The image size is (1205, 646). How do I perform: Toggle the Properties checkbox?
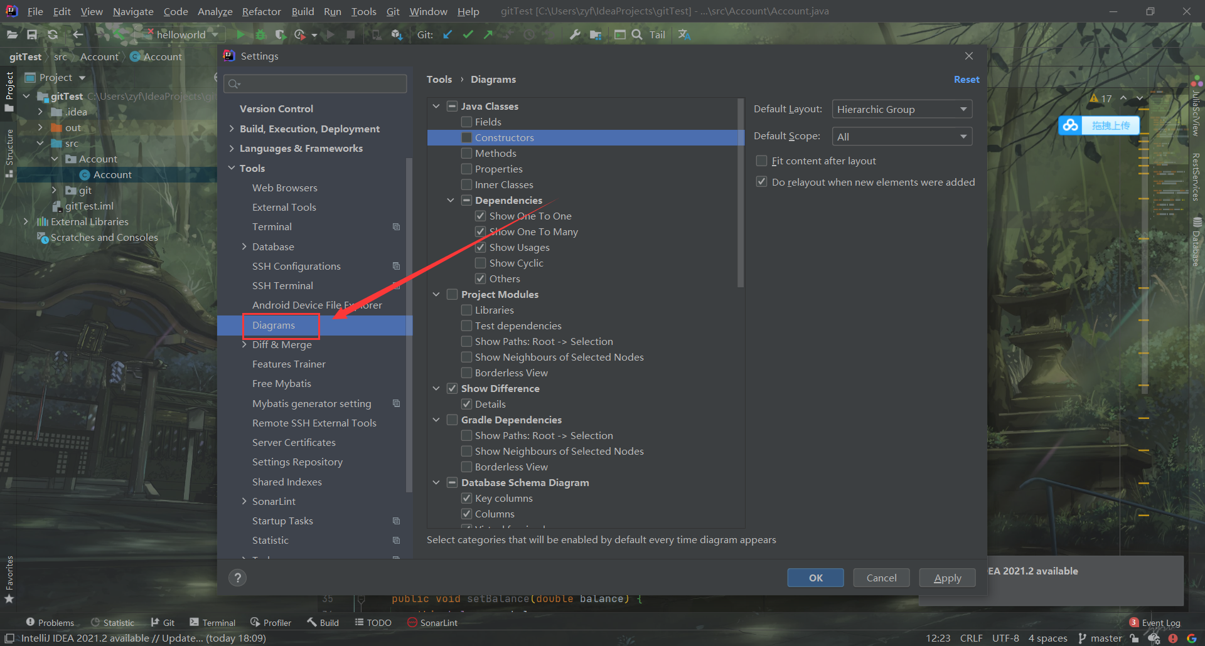[x=466, y=169]
